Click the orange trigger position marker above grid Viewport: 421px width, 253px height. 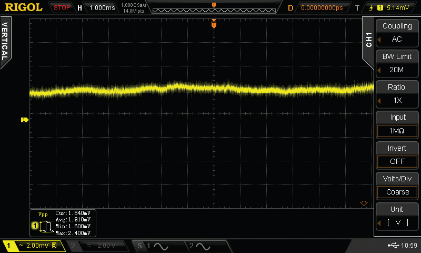click(214, 23)
